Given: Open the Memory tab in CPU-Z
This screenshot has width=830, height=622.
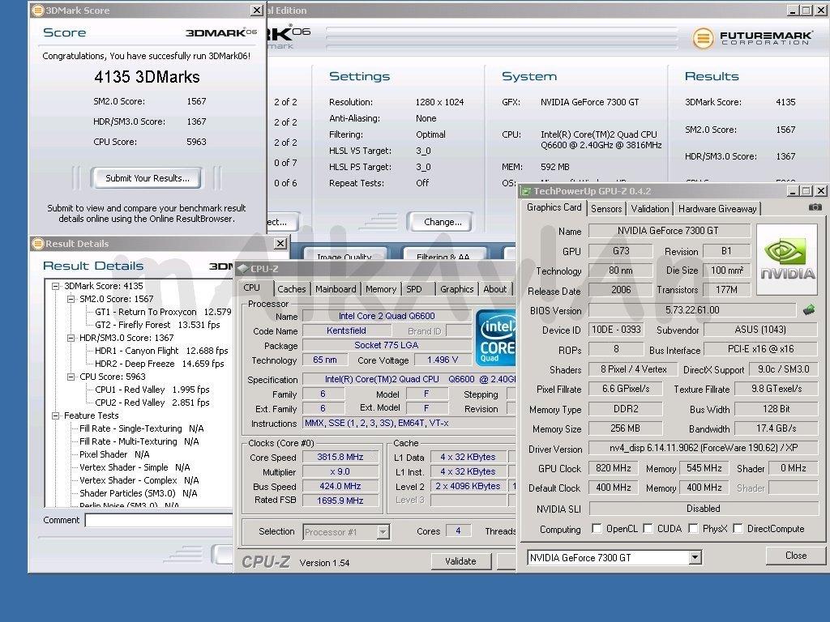Looking at the screenshot, I should (x=381, y=289).
